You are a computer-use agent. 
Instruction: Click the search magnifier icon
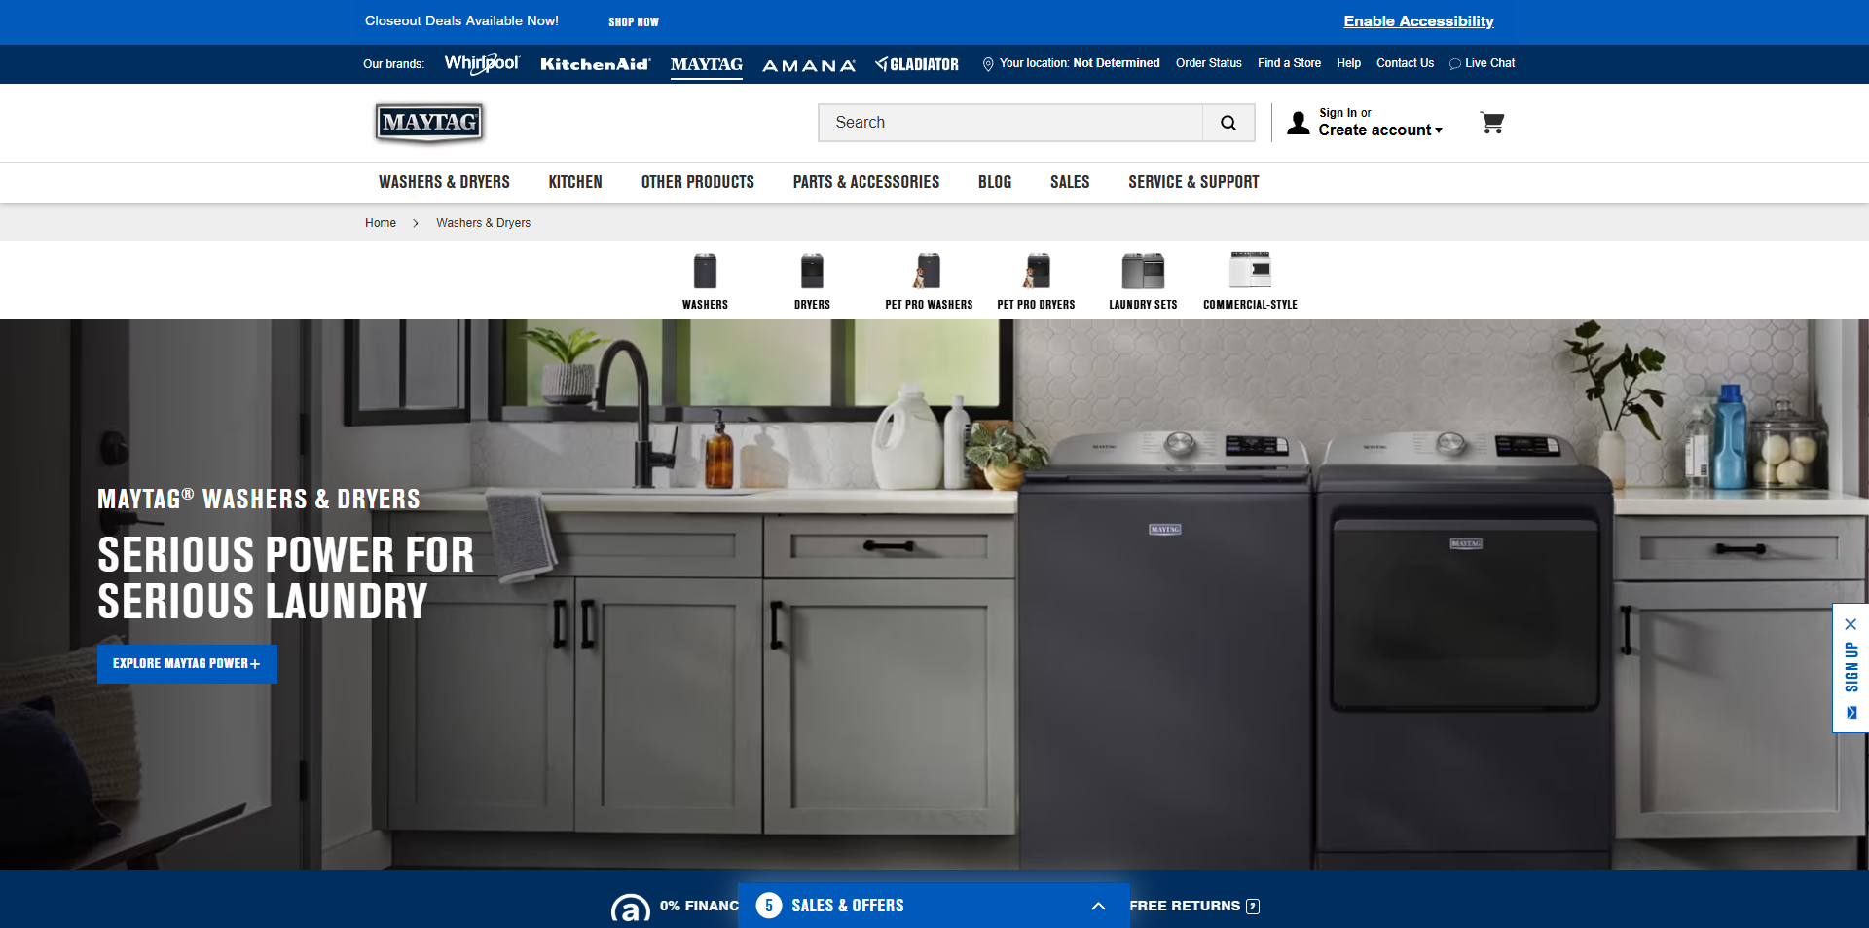coord(1228,123)
